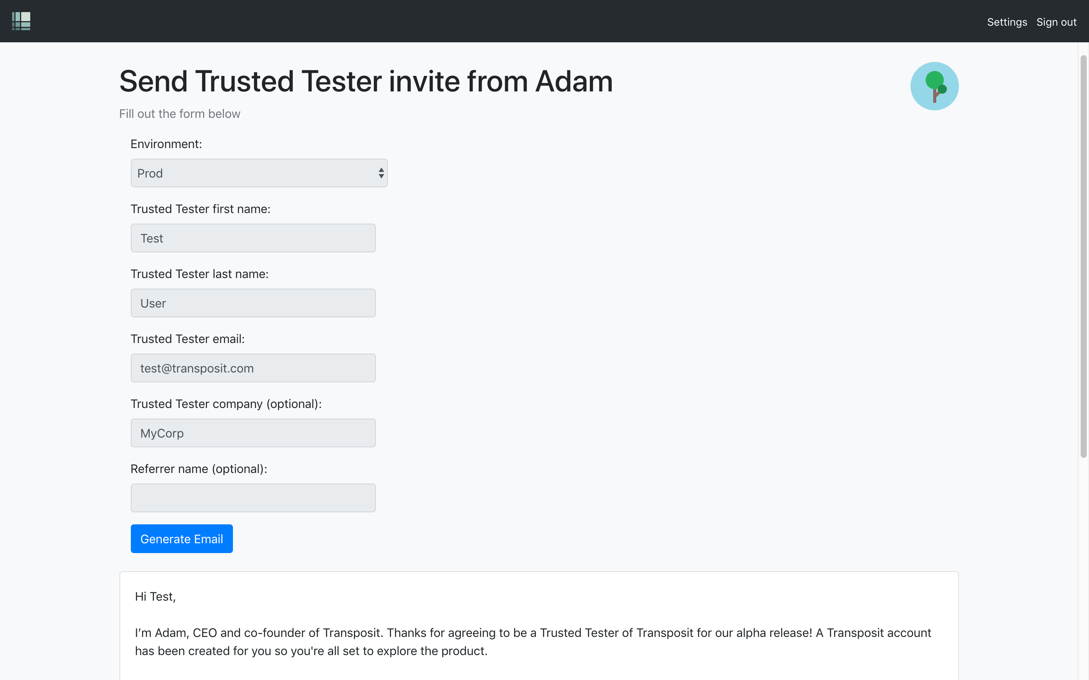Viewport: 1089px width, 680px height.
Task: Open the Settings page
Action: coord(1007,22)
